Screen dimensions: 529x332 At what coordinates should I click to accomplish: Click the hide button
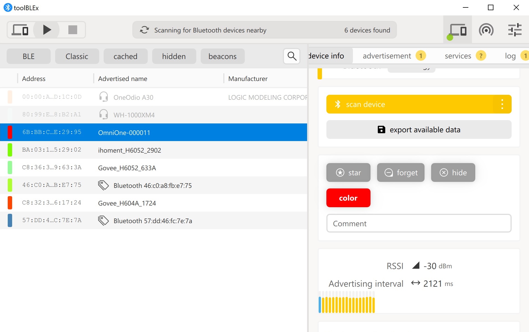point(453,172)
